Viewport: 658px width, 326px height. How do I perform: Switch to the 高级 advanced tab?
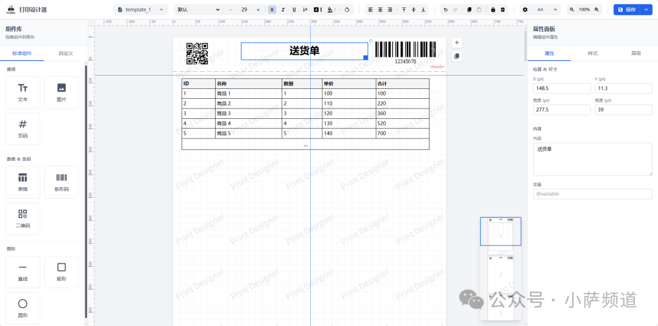636,53
